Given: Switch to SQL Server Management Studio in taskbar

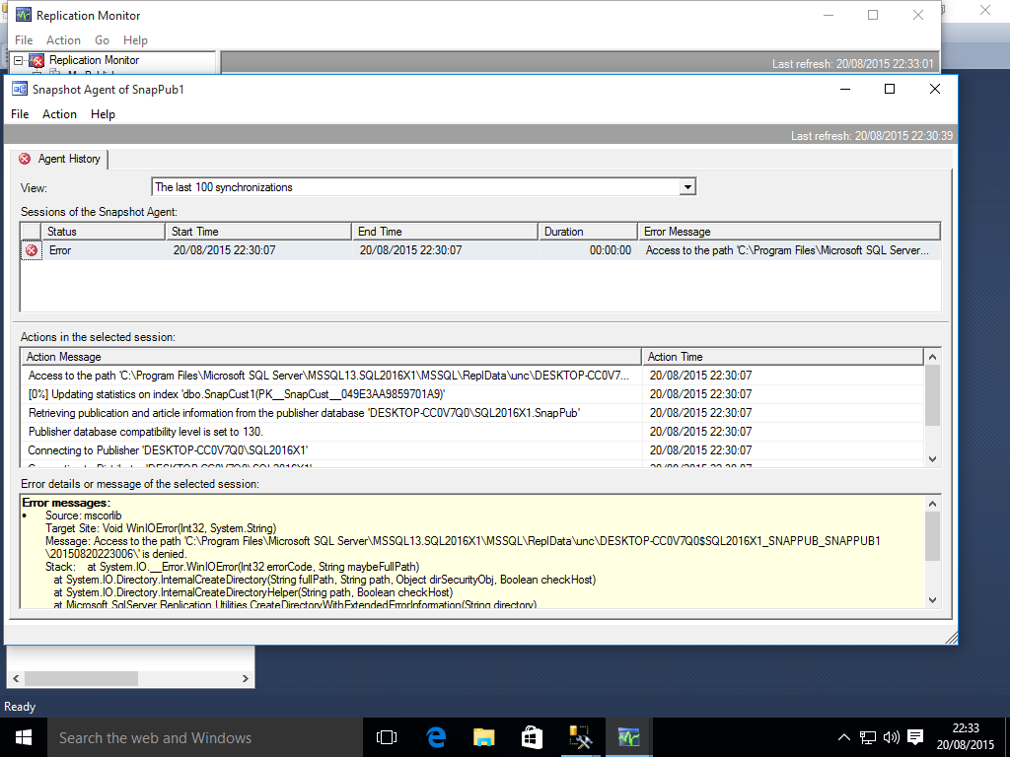Looking at the screenshot, I should (580, 737).
